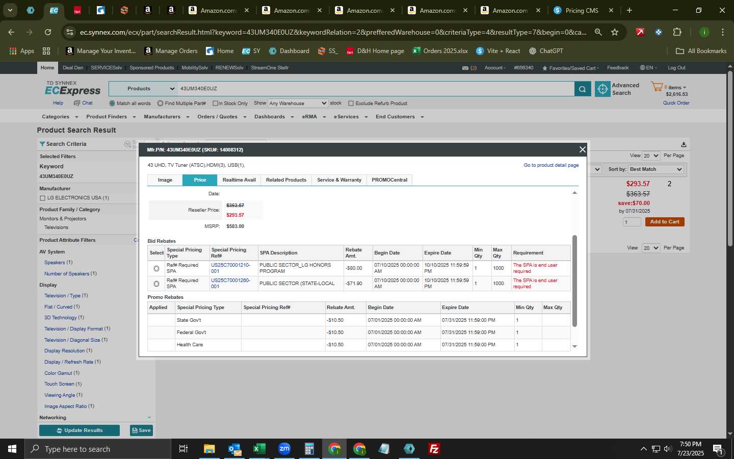734x459 pixels.
Task: Click the Windows Start button
Action: [12, 449]
